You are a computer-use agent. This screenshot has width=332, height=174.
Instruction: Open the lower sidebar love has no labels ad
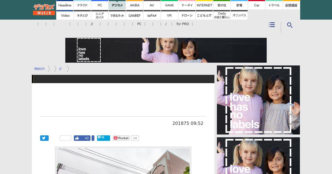tap(258, 155)
